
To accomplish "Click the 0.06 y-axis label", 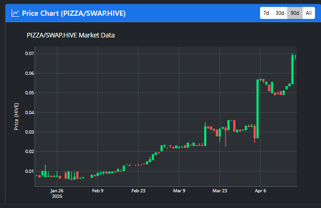I will tap(30, 73).
